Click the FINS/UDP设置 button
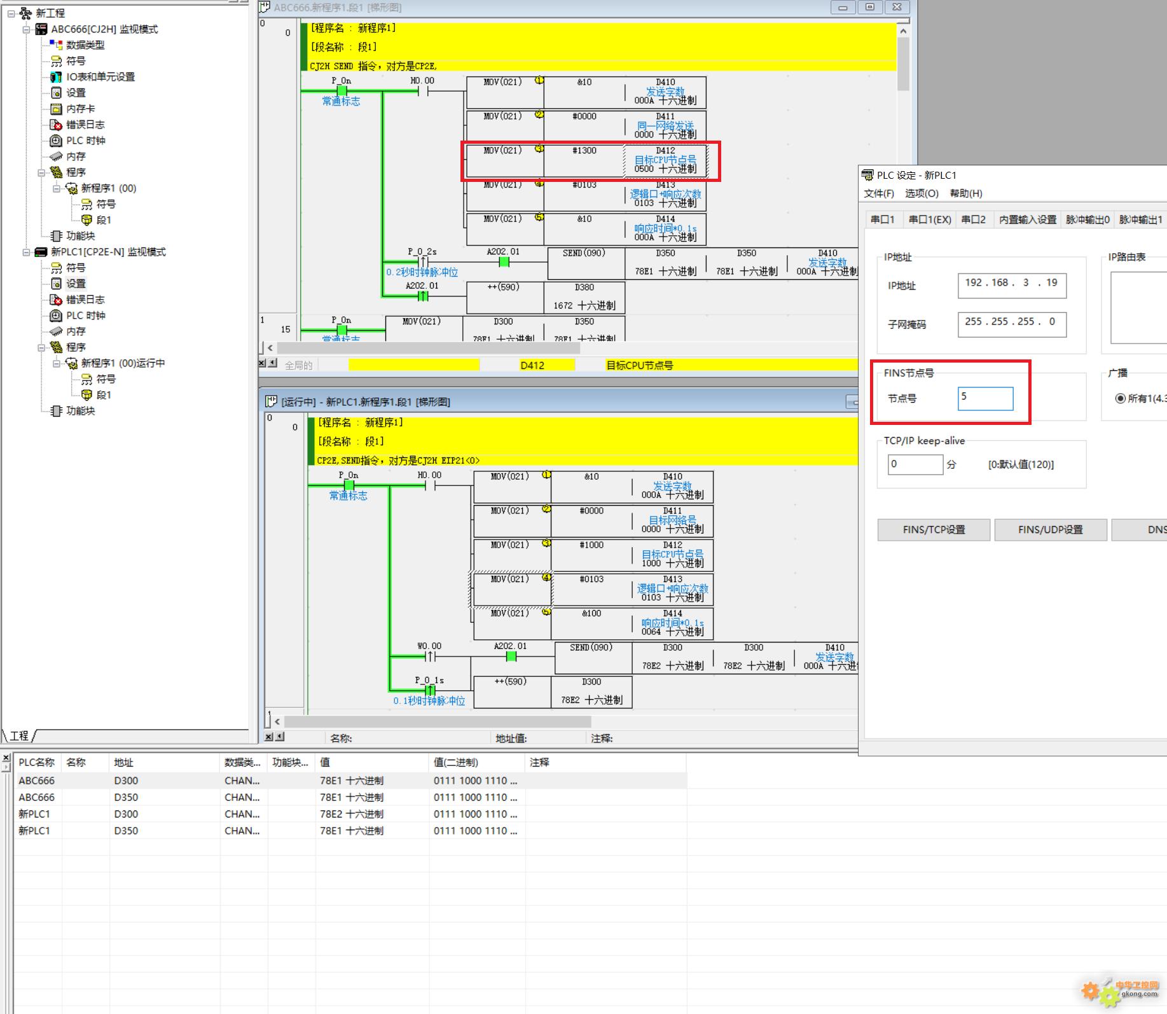This screenshot has width=1167, height=1014. click(1051, 529)
